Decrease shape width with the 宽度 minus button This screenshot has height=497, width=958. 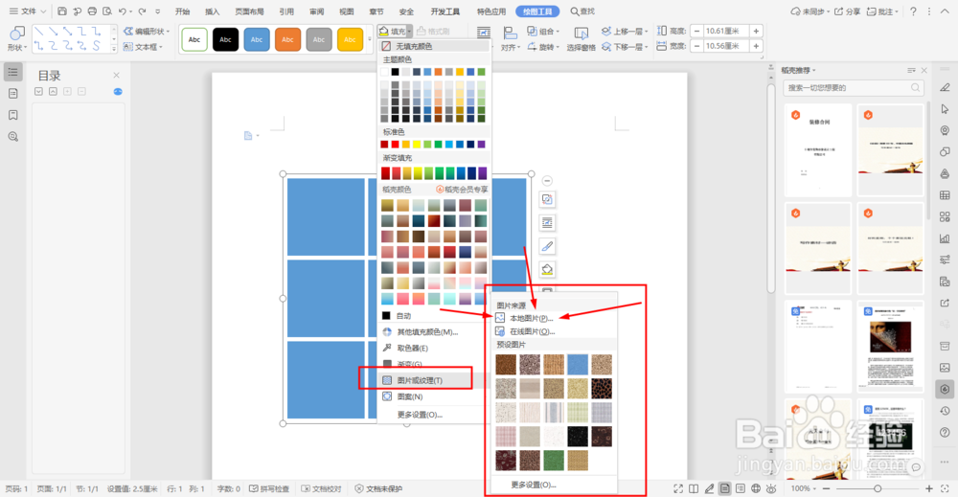[x=696, y=46]
